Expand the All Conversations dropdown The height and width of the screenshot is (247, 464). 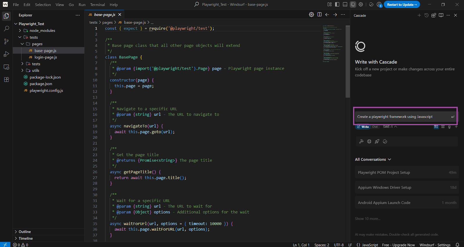(x=373, y=159)
